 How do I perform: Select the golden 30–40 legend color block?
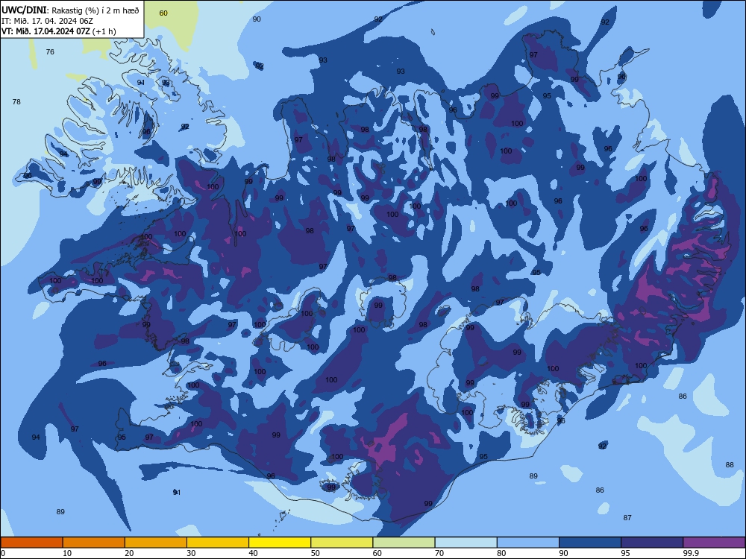[x=218, y=543]
